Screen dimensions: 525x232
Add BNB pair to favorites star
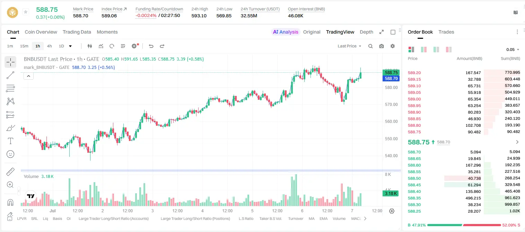coord(26,12)
